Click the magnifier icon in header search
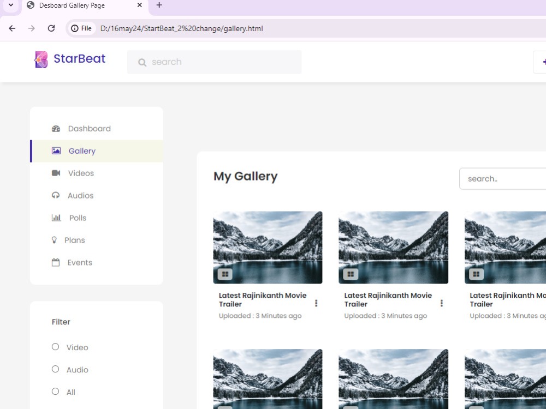The image size is (546, 409). point(142,62)
